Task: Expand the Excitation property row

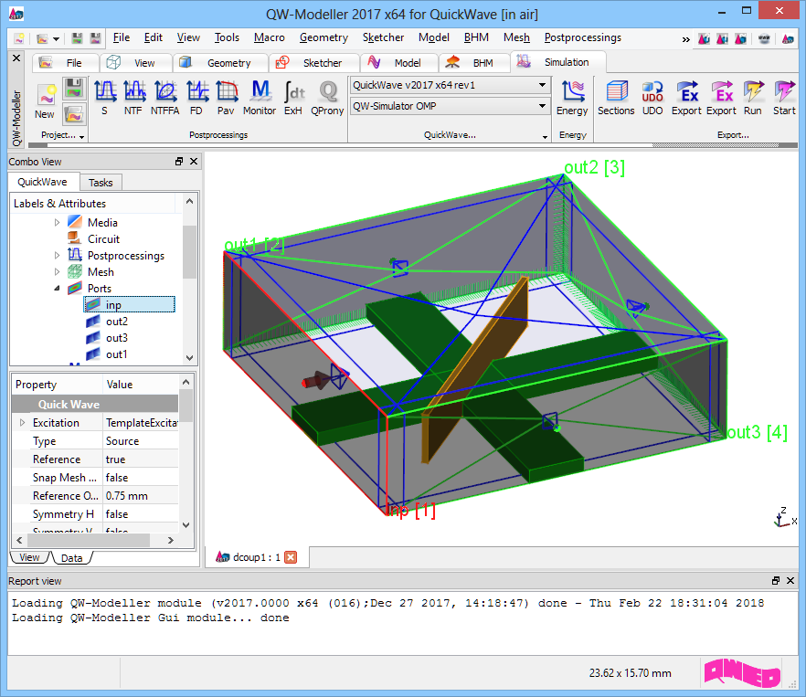Action: click(x=22, y=423)
